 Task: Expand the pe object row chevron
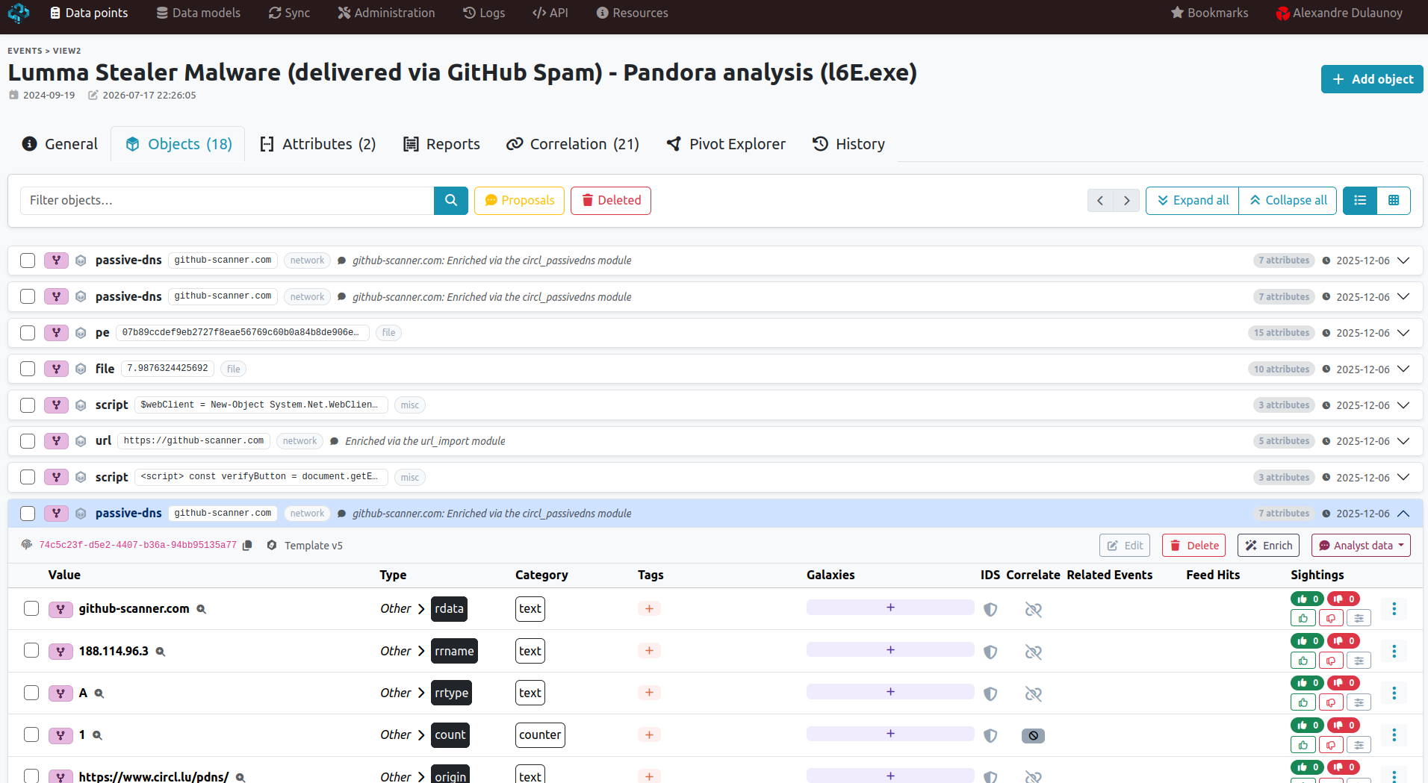point(1403,333)
